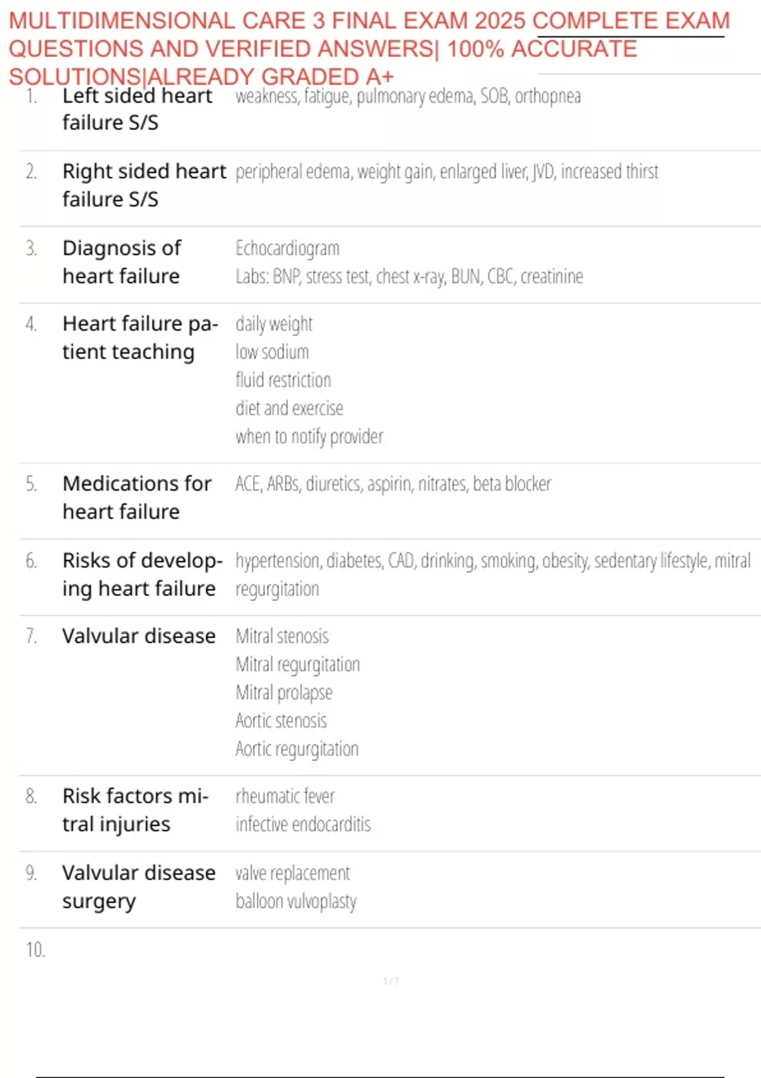Viewport: 761px width, 1078px height.
Task: Click the "Aortic regurgitation" line
Action: pyautogui.click(x=297, y=749)
